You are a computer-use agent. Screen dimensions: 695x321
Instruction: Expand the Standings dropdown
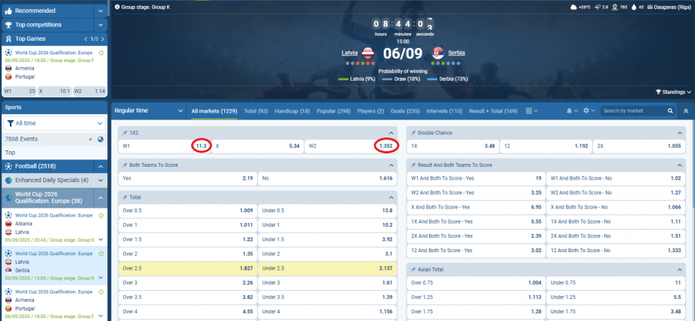[x=673, y=92]
